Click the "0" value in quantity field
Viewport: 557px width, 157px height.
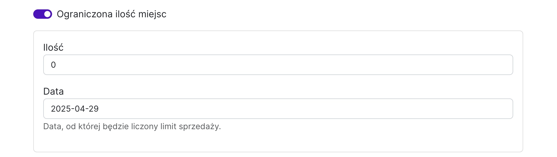(53, 65)
